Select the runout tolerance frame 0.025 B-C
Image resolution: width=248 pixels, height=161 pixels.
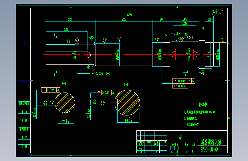pyautogui.click(x=102, y=74)
